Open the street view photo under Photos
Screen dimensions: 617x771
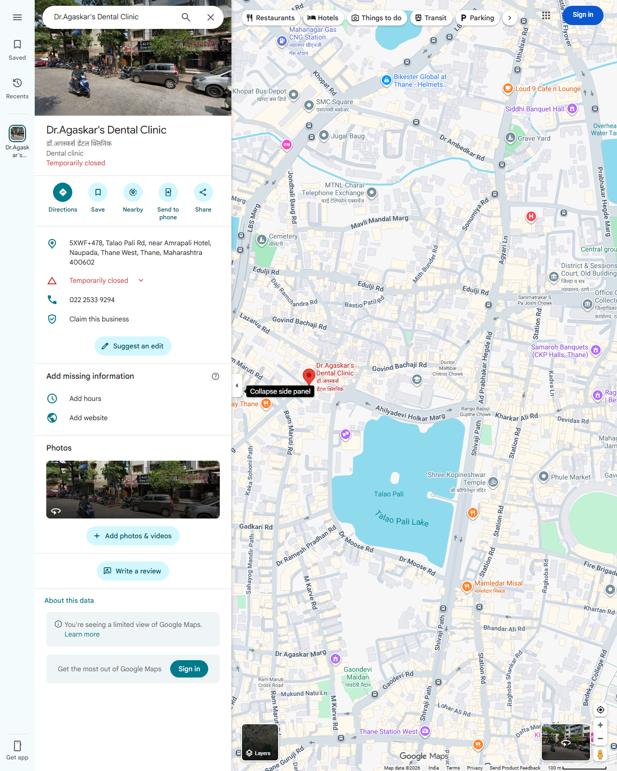click(133, 490)
